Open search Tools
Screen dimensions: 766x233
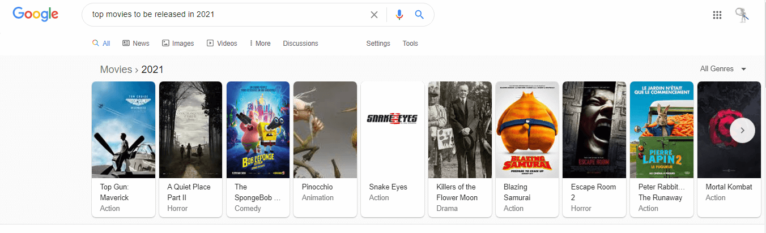pyautogui.click(x=410, y=44)
